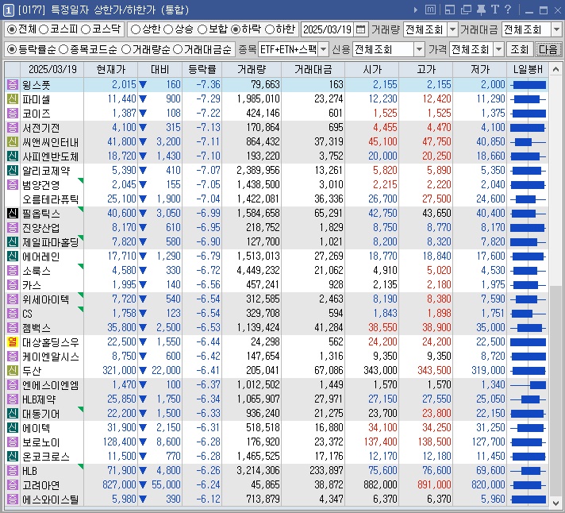Click the vertical scrollbar thumb
This screenshot has width=565, height=513.
coord(555,390)
